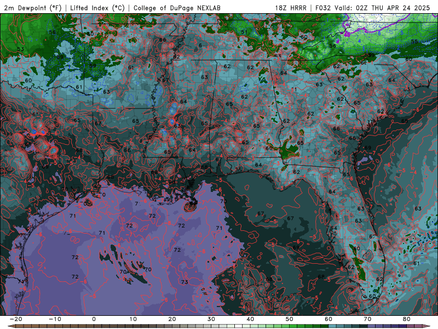The image size is (438, 329).
Task: Click the "80" tick label on the legend
Action: [407, 319]
